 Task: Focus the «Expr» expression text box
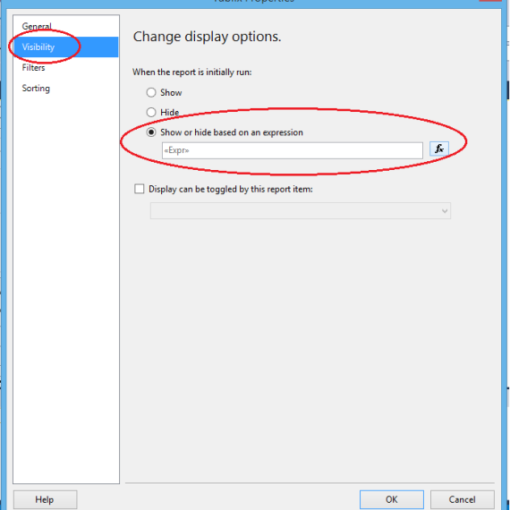pos(293,150)
